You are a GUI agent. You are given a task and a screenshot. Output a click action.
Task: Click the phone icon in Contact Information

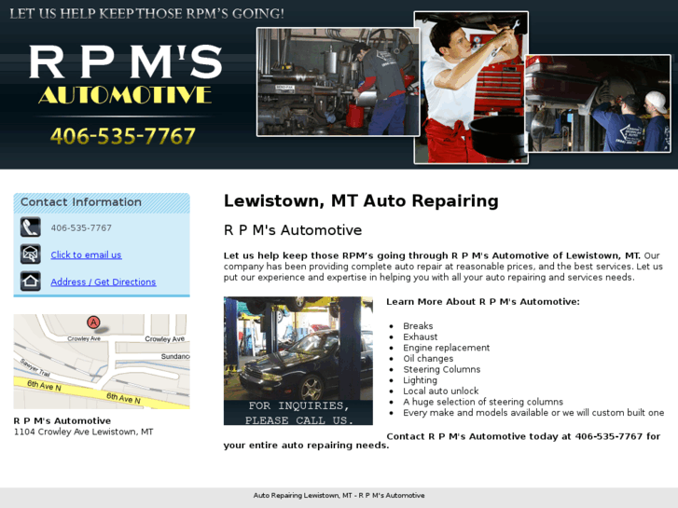(30, 227)
